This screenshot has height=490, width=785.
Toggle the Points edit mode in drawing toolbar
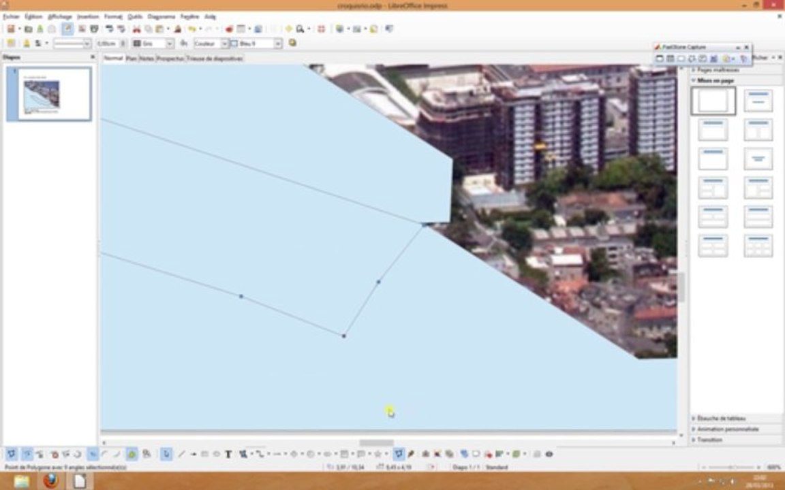[x=399, y=454]
